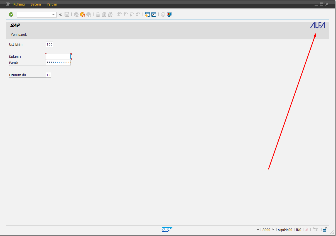Toggle the INS insert mode indicator
This screenshot has width=336, height=236.
point(298,230)
